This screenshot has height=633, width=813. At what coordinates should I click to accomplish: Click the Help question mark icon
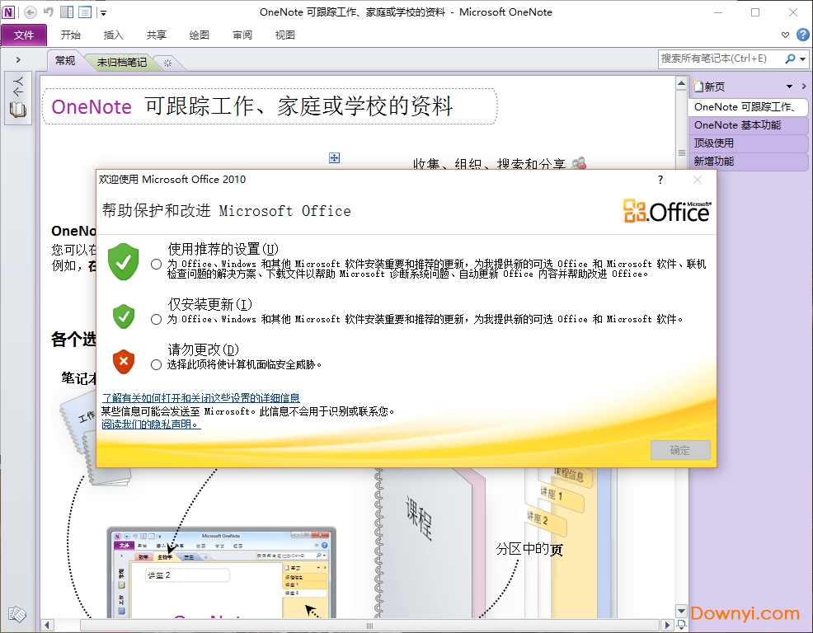point(803,35)
